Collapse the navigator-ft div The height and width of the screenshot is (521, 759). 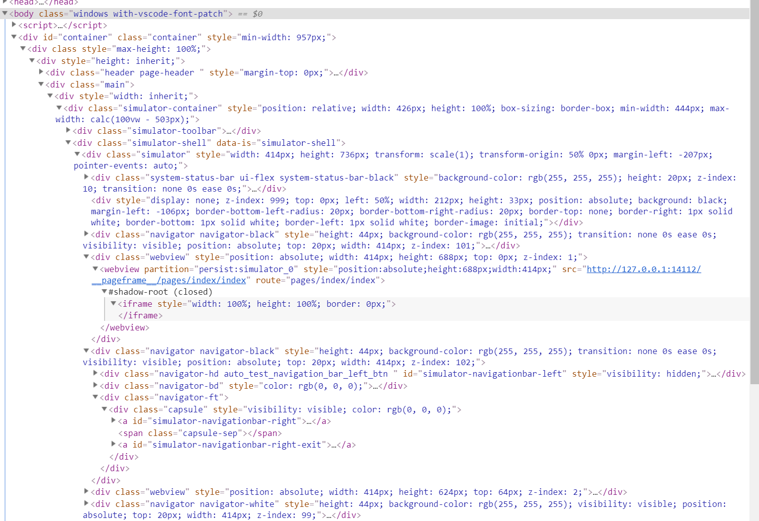tap(96, 397)
